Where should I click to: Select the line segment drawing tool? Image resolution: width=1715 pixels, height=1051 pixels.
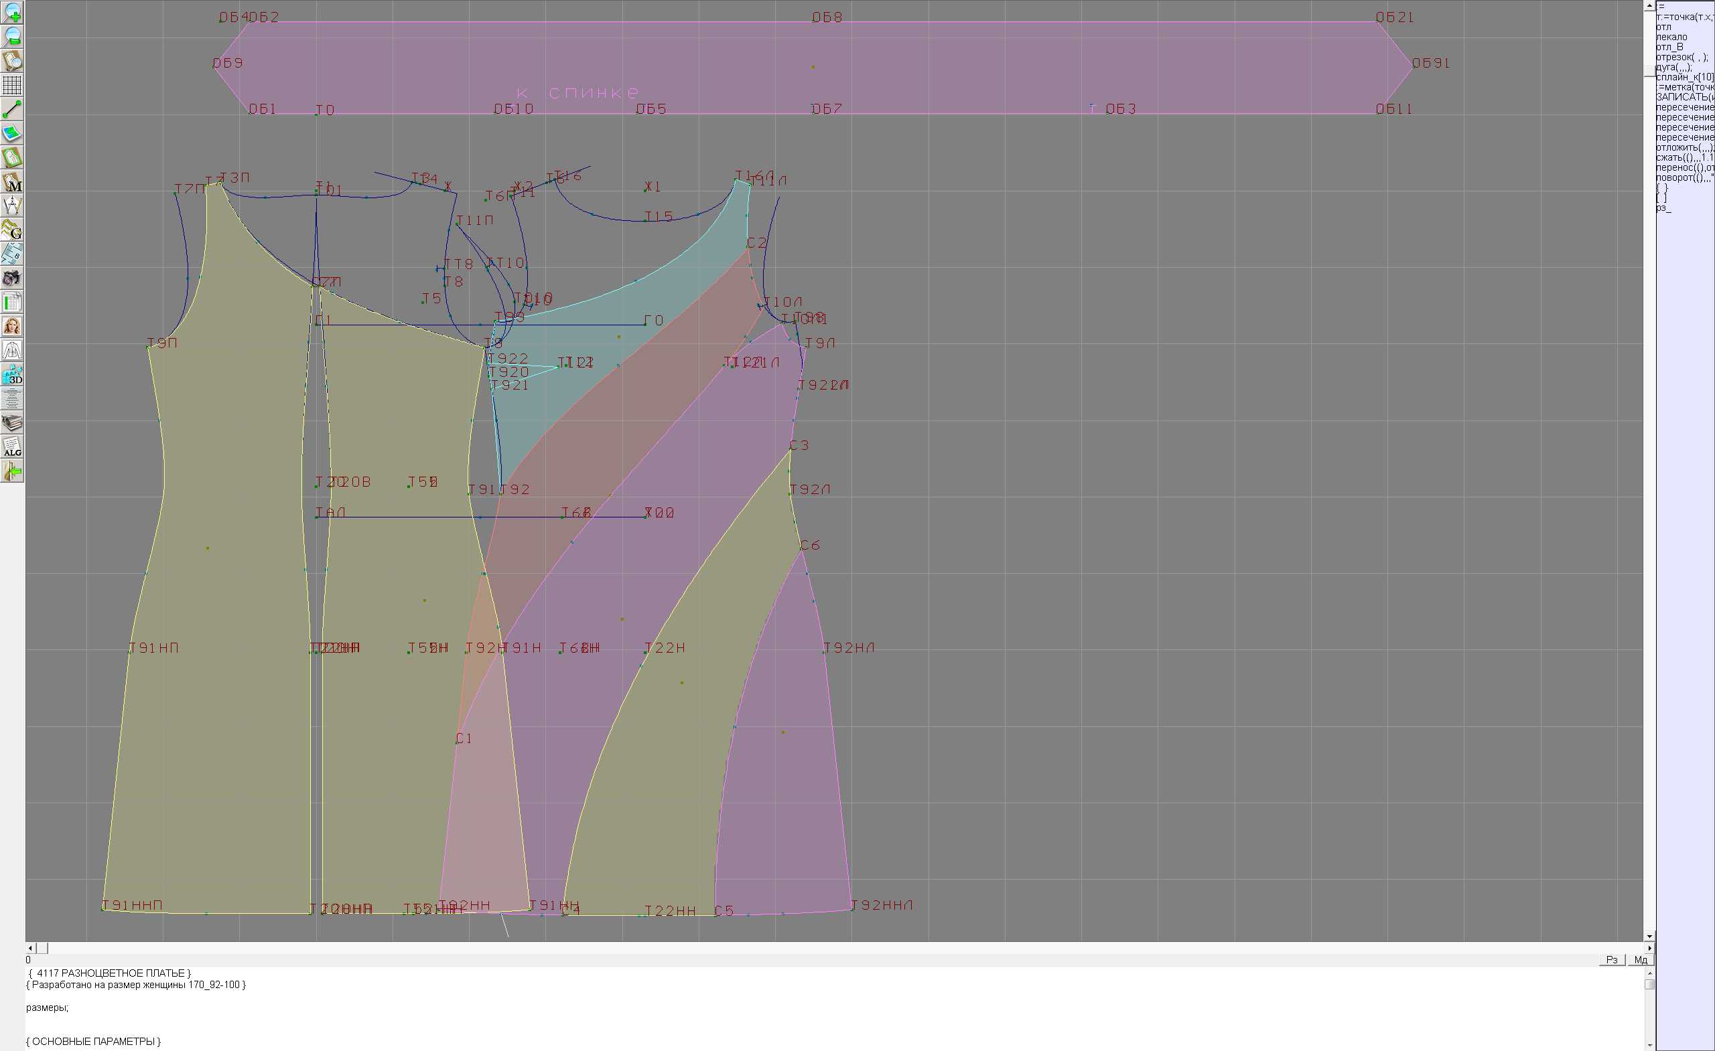click(12, 109)
